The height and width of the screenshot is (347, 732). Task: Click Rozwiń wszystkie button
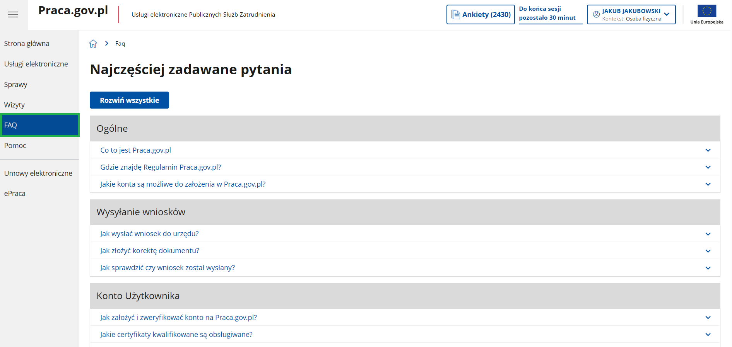coord(129,100)
